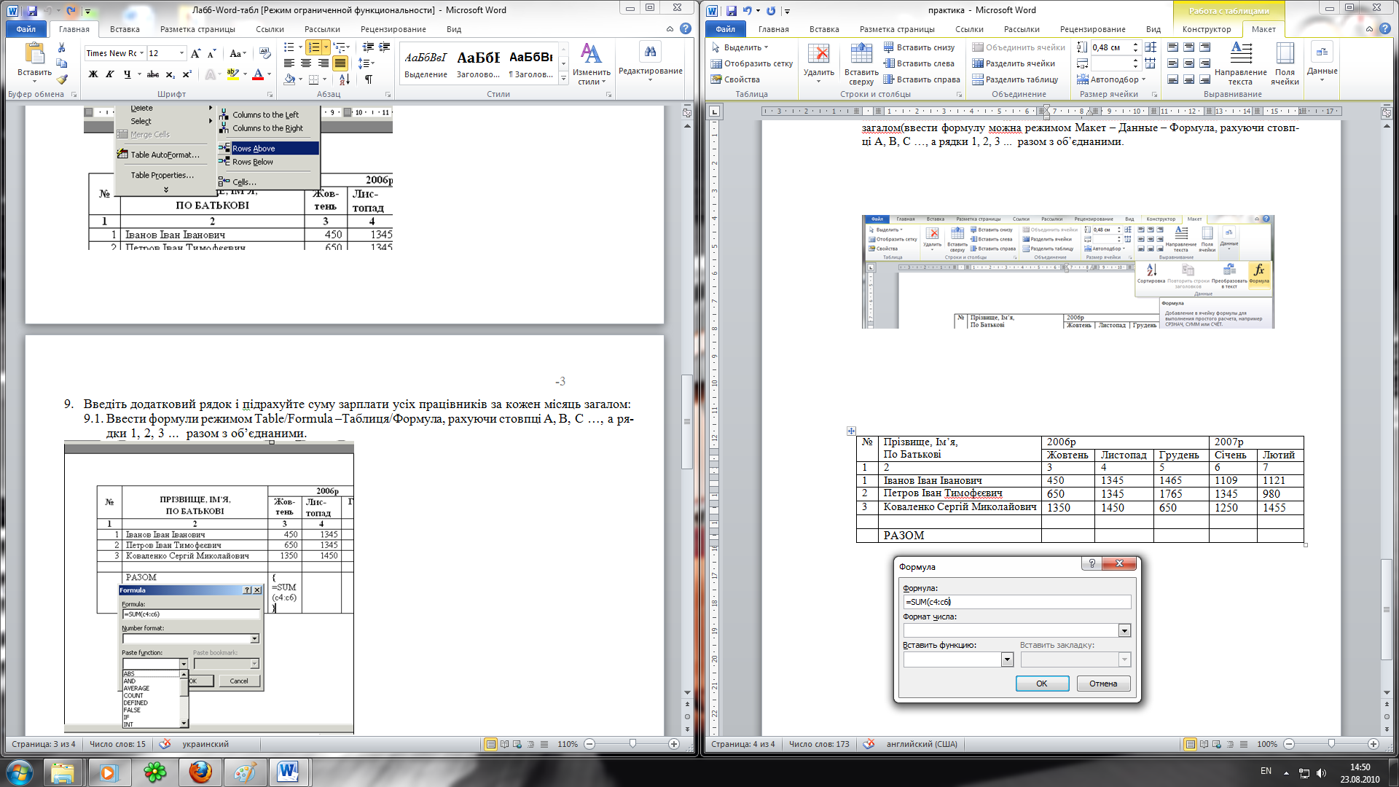The width and height of the screenshot is (1399, 787).
Task: Click the Subscript x₂ icon
Action: [x=170, y=74]
